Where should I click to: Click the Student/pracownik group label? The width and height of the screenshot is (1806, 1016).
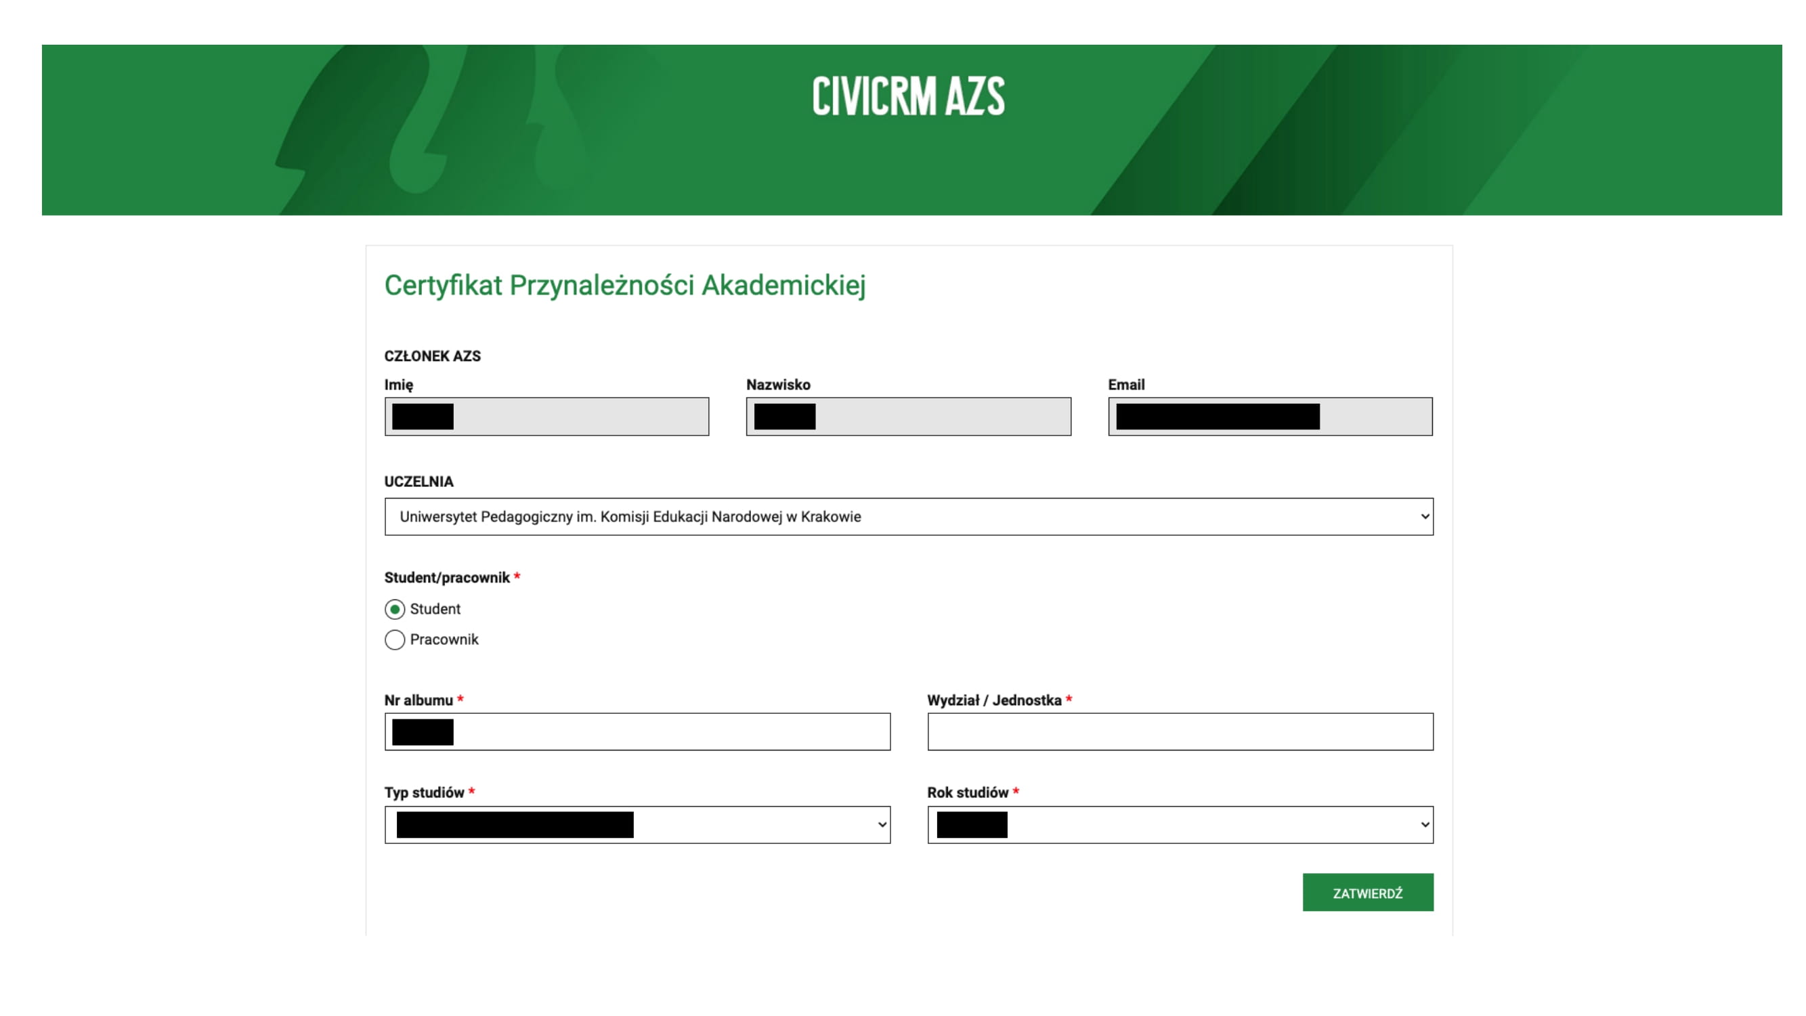[x=447, y=578]
